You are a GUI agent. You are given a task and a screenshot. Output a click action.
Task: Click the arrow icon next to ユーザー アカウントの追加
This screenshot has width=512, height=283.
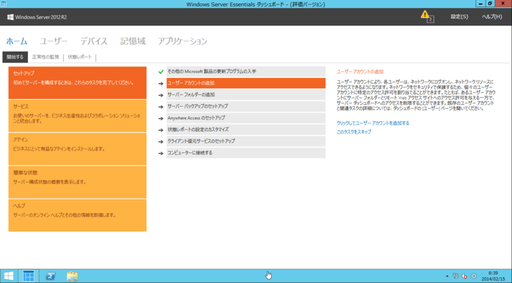point(161,84)
